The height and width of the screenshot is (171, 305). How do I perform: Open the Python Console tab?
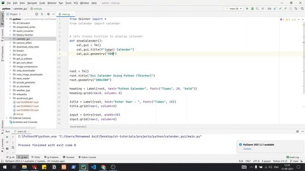pyautogui.click(x=87, y=157)
